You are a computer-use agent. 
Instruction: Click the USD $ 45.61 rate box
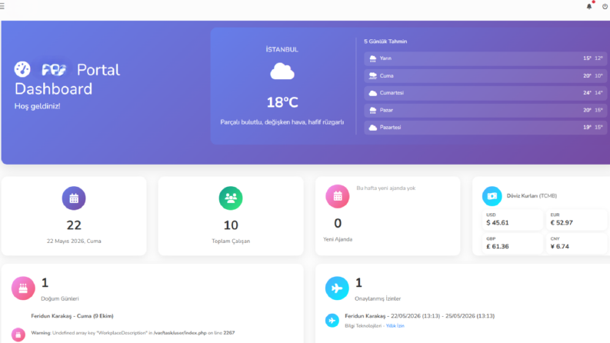coord(512,220)
